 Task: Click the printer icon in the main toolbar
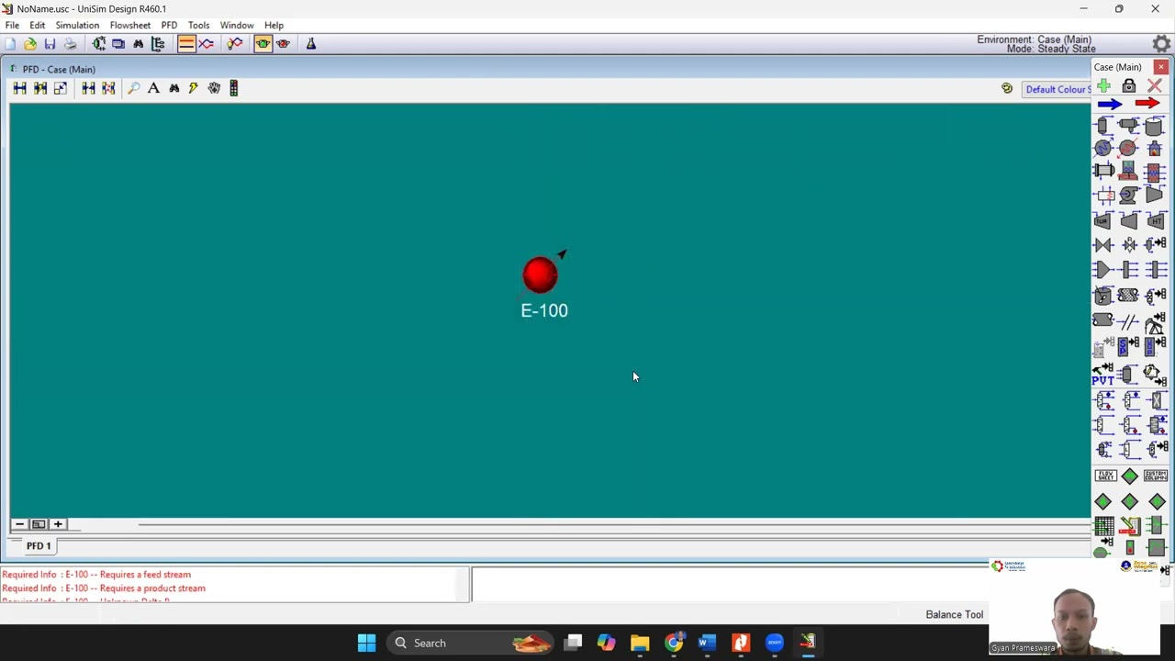pyautogui.click(x=70, y=43)
